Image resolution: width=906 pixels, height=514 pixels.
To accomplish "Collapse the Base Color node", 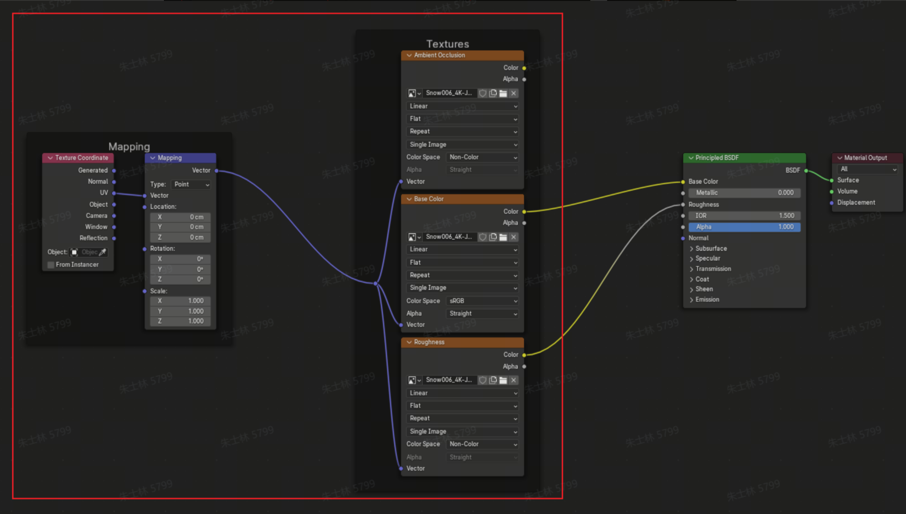I will point(409,199).
